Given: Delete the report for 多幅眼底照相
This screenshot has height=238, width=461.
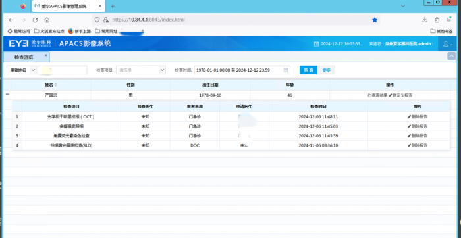Looking at the screenshot, I should click(418, 126).
